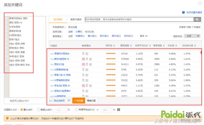Filter reasons by 全部
The height and width of the screenshot is (125, 204).
click(x=70, y=36)
